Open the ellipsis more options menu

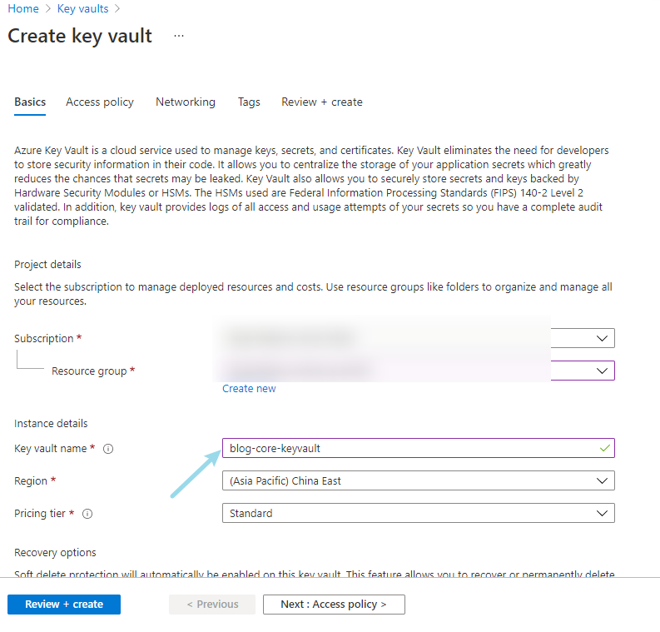click(x=179, y=36)
